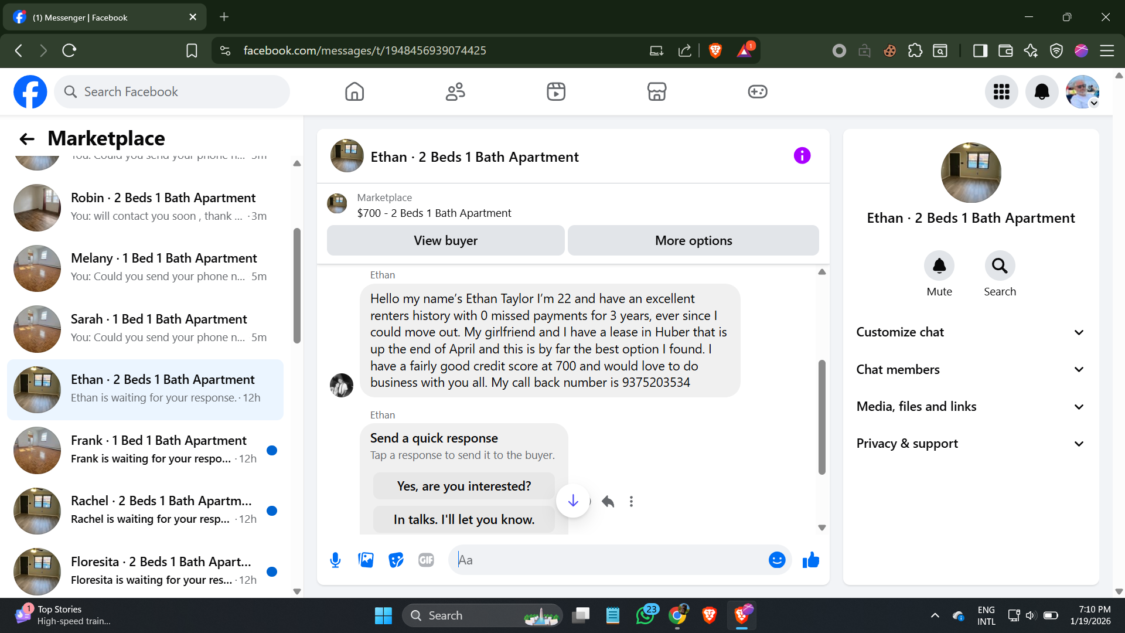
Task: Click the message input field
Action: point(609,560)
